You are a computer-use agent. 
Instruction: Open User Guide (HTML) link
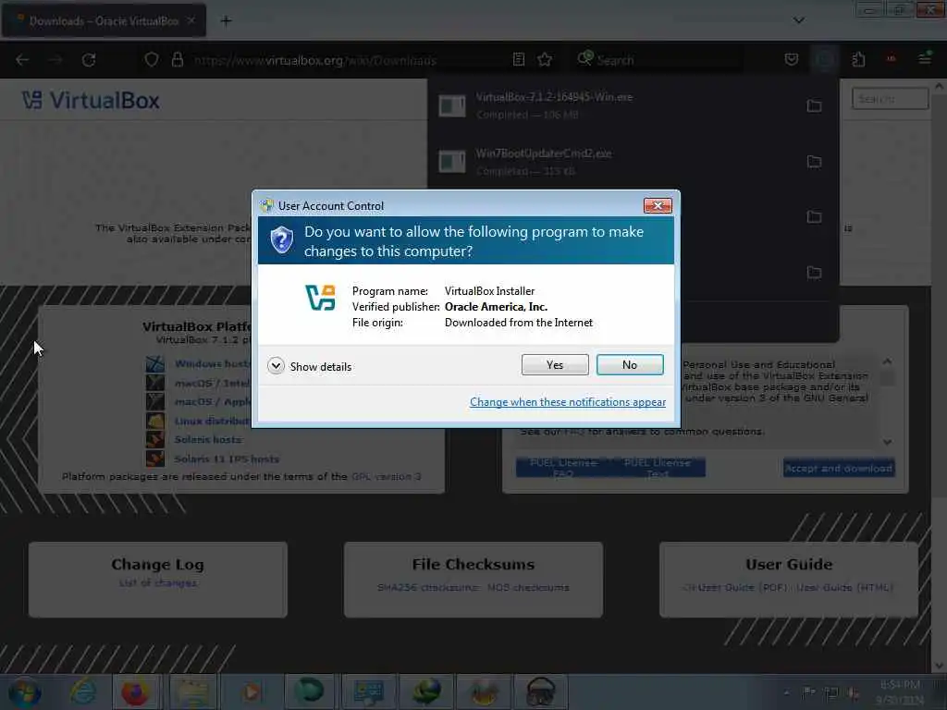coord(845,587)
